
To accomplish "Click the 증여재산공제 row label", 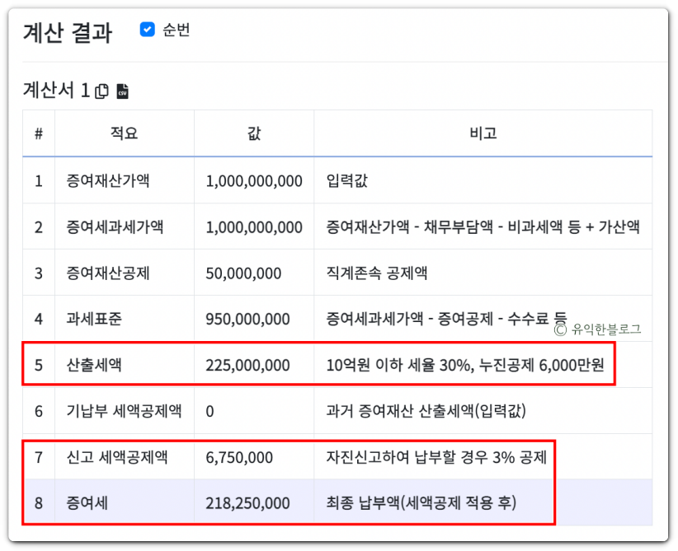I will point(108,273).
